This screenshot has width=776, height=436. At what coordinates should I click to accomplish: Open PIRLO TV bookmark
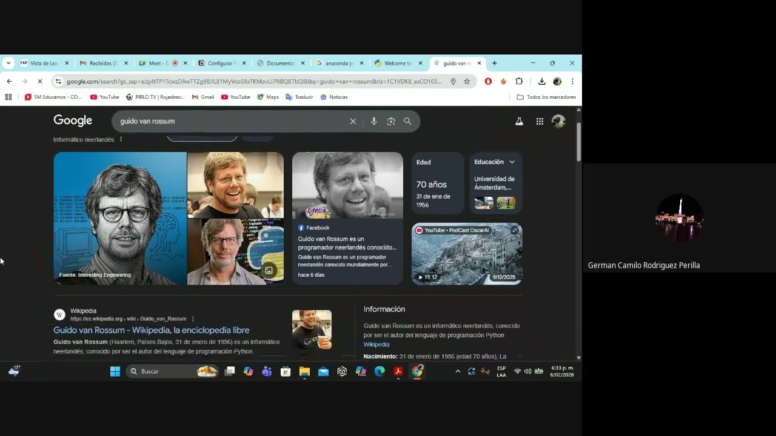(155, 97)
